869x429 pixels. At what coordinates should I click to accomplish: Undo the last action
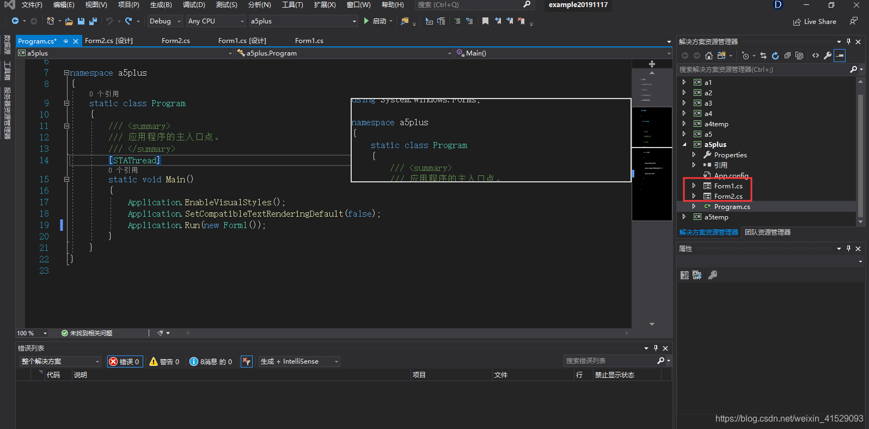click(109, 21)
